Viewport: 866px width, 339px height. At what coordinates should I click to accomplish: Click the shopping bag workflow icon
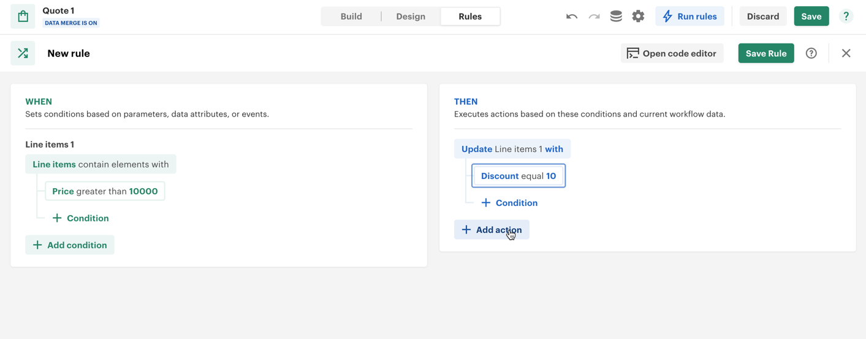pyautogui.click(x=23, y=17)
